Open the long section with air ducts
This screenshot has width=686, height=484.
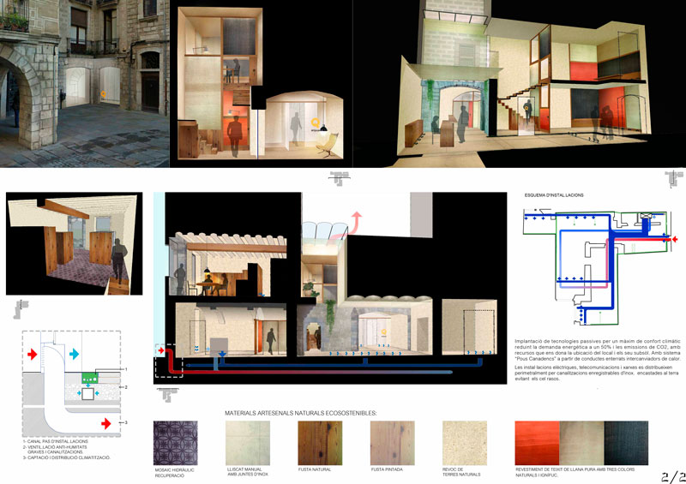330,288
